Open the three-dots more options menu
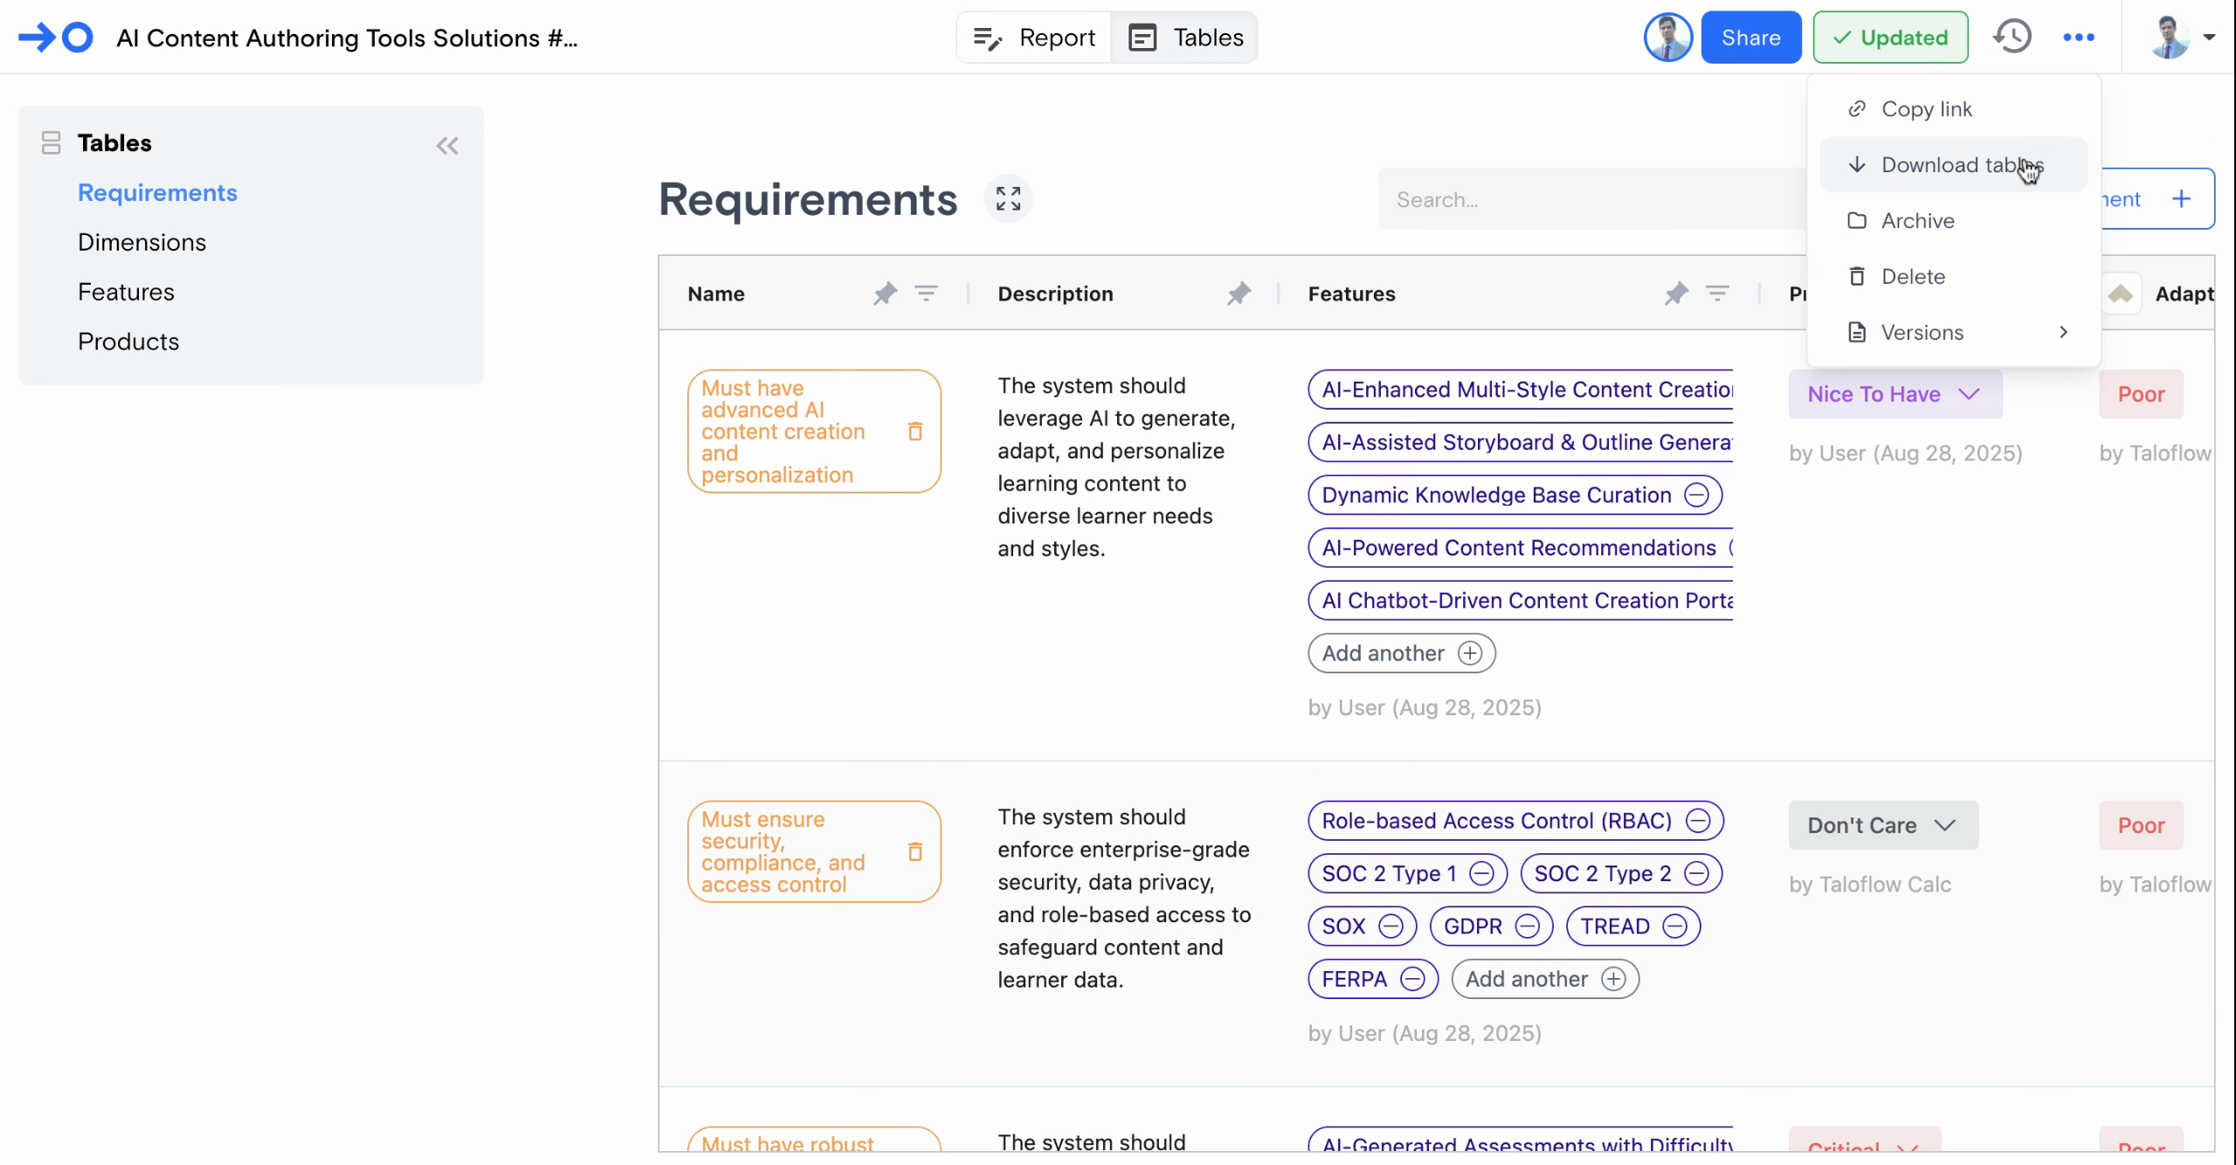This screenshot has width=2236, height=1165. point(2078,38)
